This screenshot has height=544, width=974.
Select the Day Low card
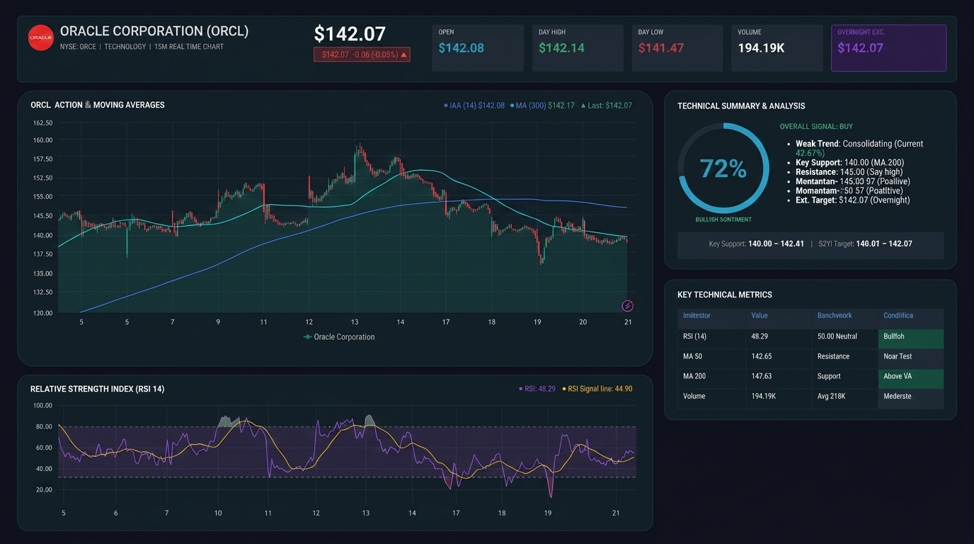pyautogui.click(x=677, y=48)
